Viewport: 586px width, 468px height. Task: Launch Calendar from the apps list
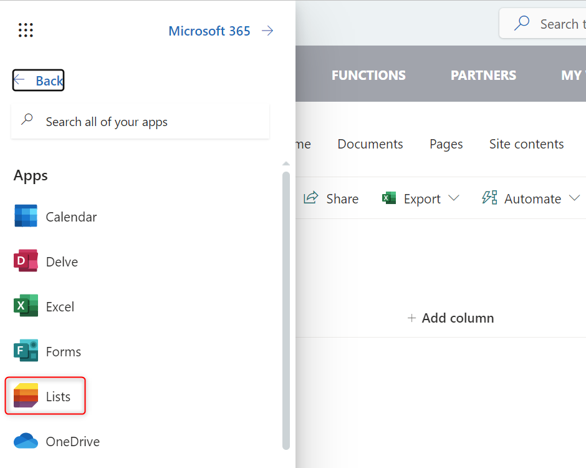[71, 217]
